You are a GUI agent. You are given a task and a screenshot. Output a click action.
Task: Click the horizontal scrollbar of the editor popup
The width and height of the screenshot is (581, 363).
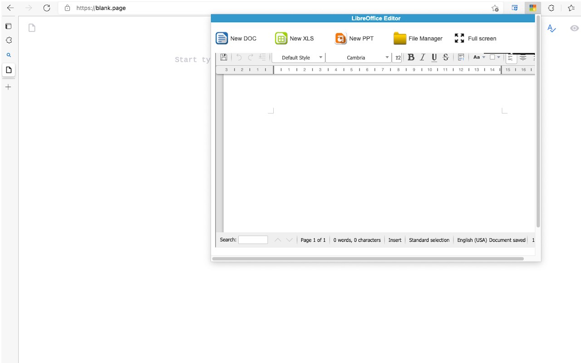(x=368, y=259)
